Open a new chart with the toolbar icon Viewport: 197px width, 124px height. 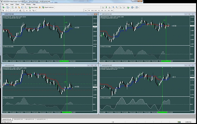tap(3, 7)
